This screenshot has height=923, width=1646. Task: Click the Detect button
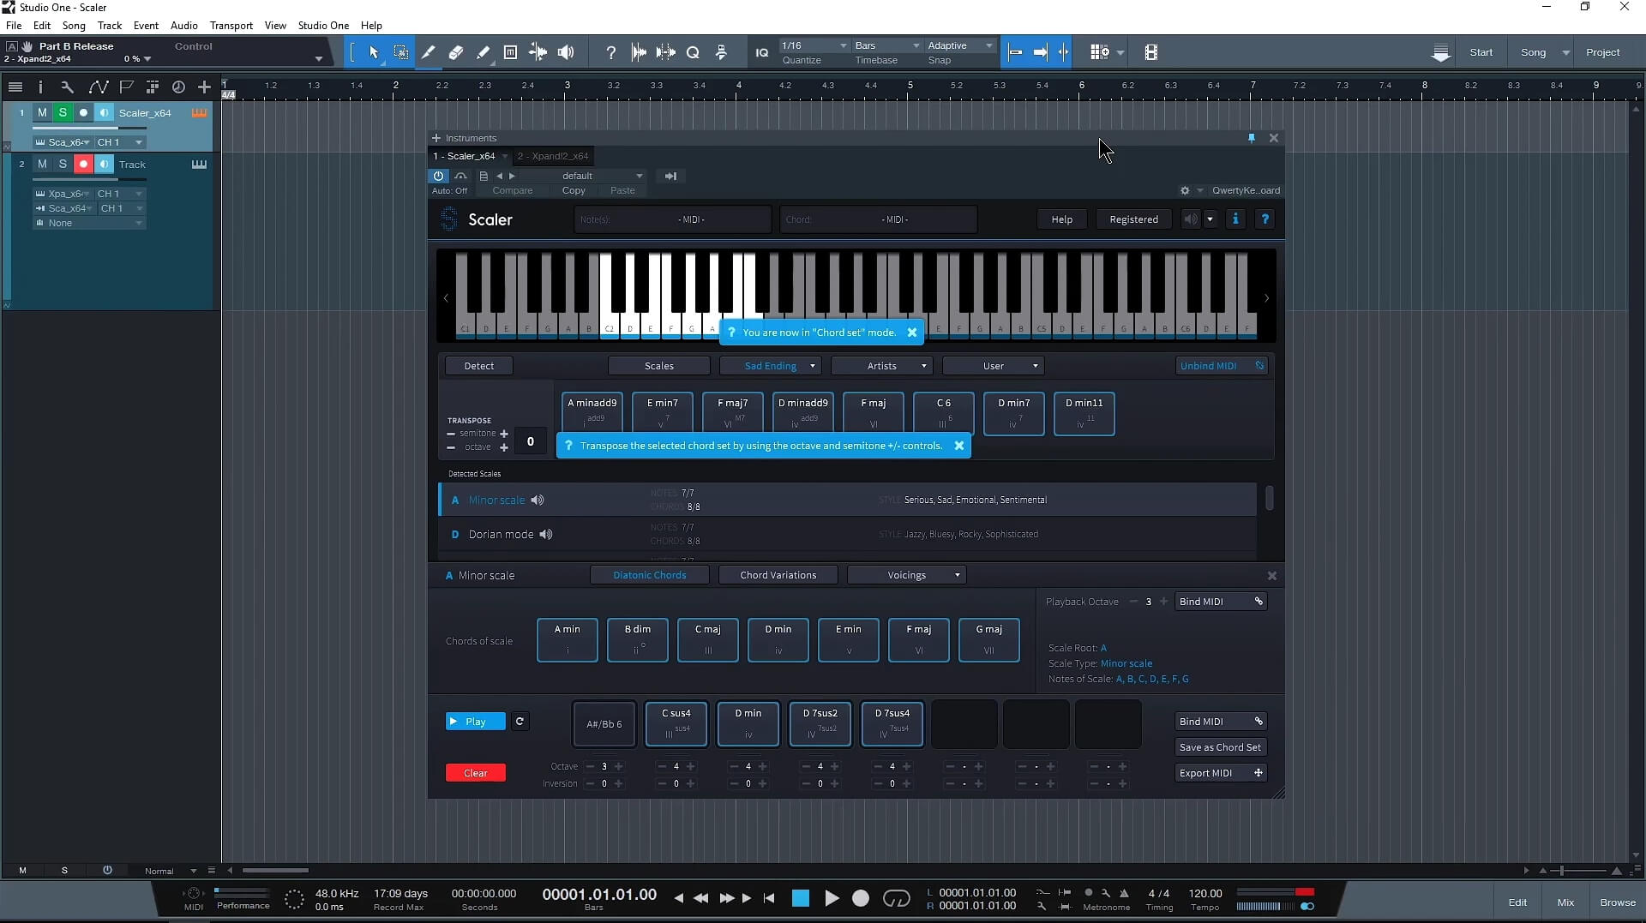point(478,366)
